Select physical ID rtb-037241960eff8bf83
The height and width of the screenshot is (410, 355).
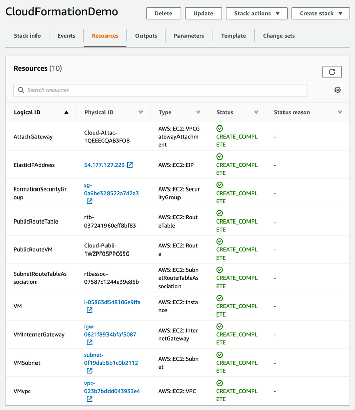[110, 222]
